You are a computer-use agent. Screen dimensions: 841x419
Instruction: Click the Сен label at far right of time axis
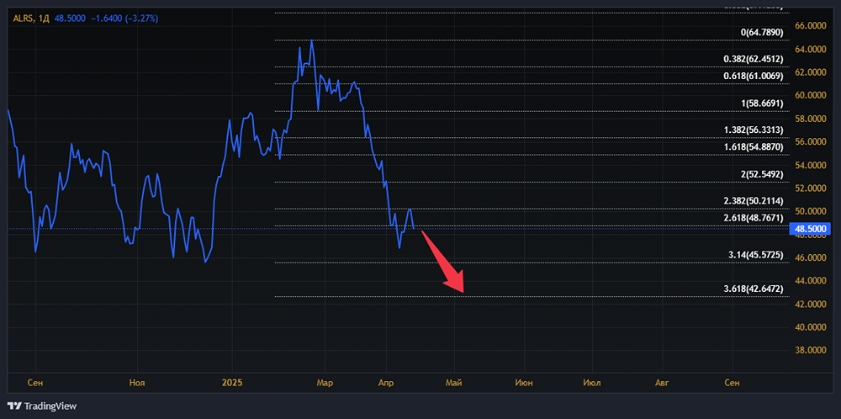click(733, 383)
